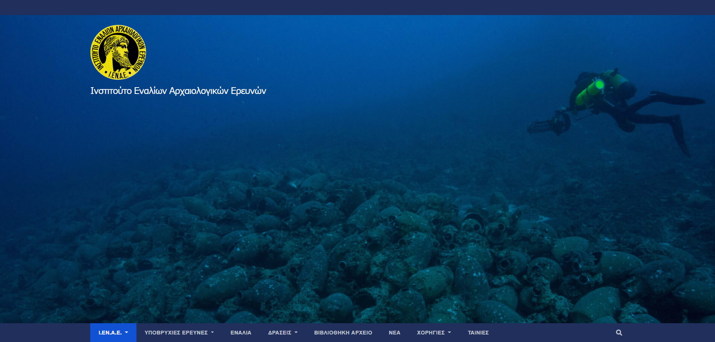Image resolution: width=715 pixels, height=342 pixels.
Task: Expand the arrow beside Ι.ΕΝ.Α.Ε.
Action: [127, 333]
